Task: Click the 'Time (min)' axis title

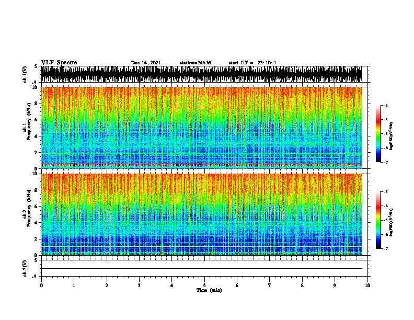Action: (209, 290)
